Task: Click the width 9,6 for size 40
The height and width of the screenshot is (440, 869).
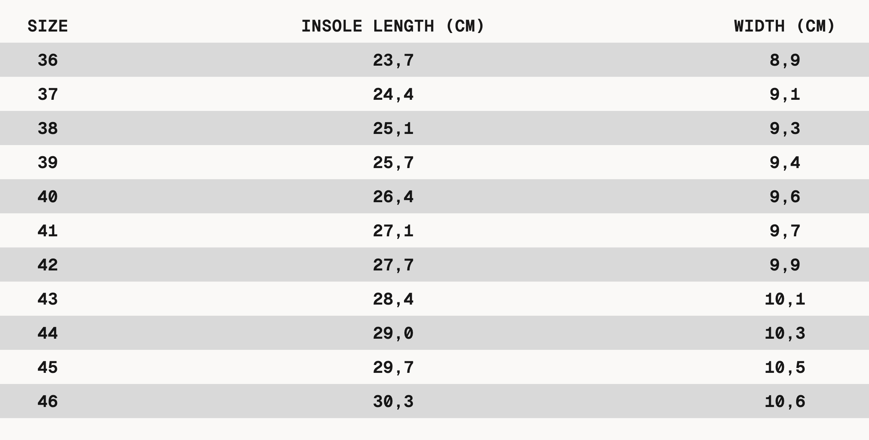Action: point(785,197)
